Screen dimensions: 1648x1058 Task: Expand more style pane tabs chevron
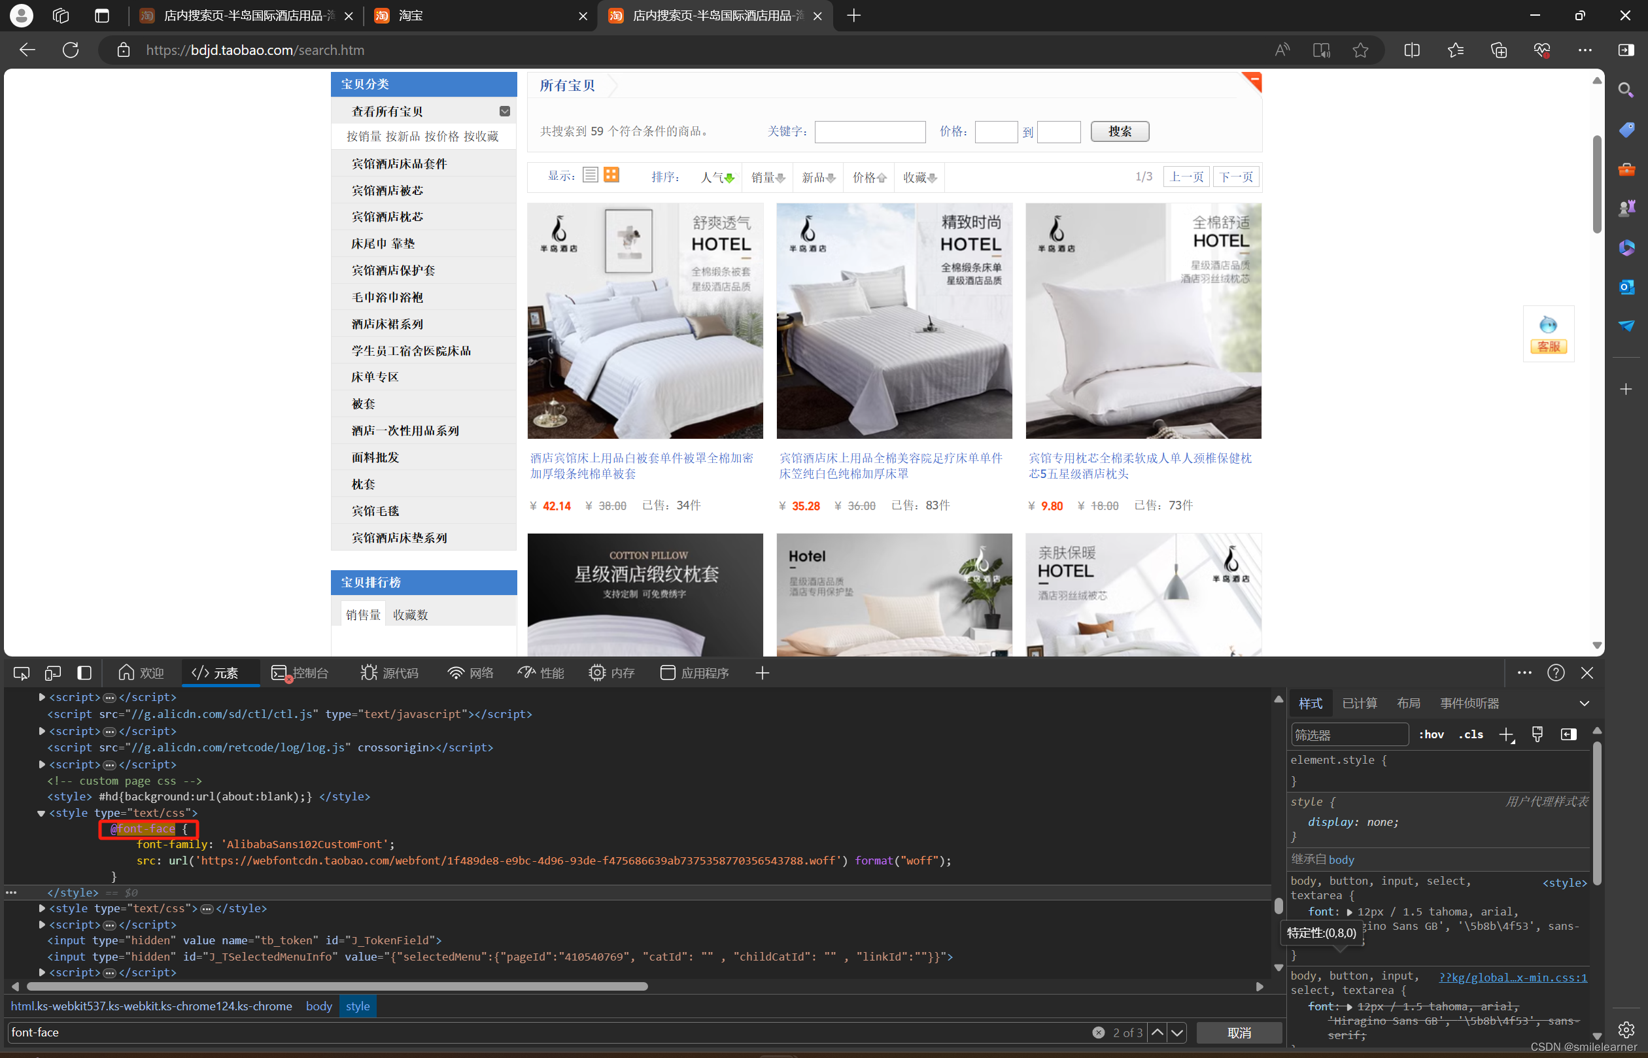click(1584, 703)
